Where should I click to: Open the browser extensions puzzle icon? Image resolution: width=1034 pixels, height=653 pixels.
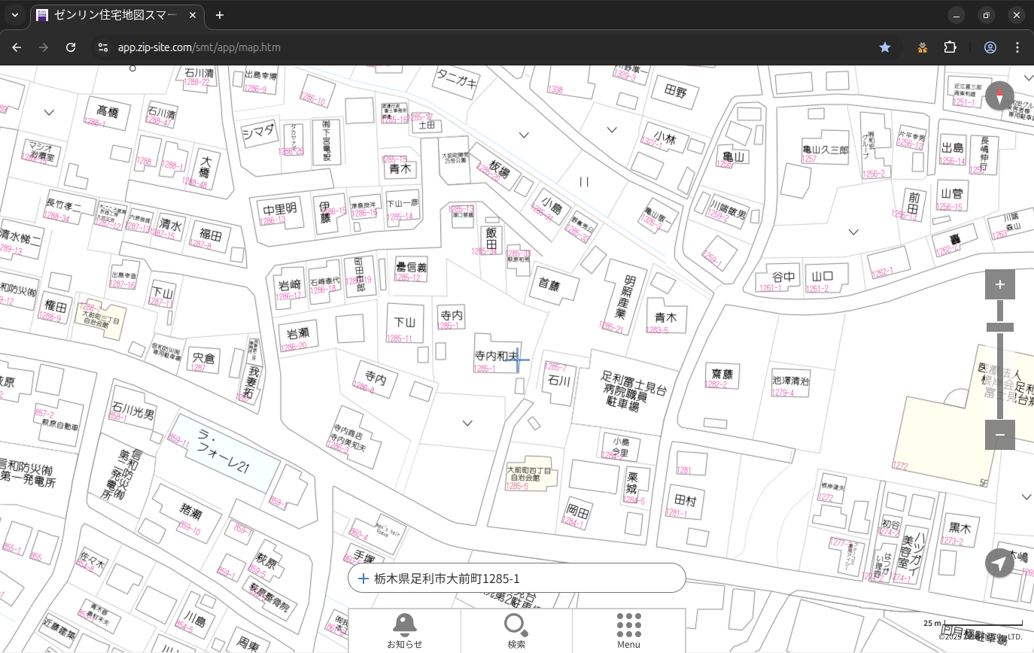click(x=950, y=47)
